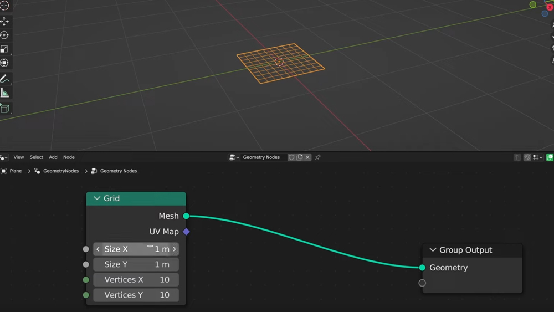
Task: Select the Annotate tool
Action: [x=4, y=79]
